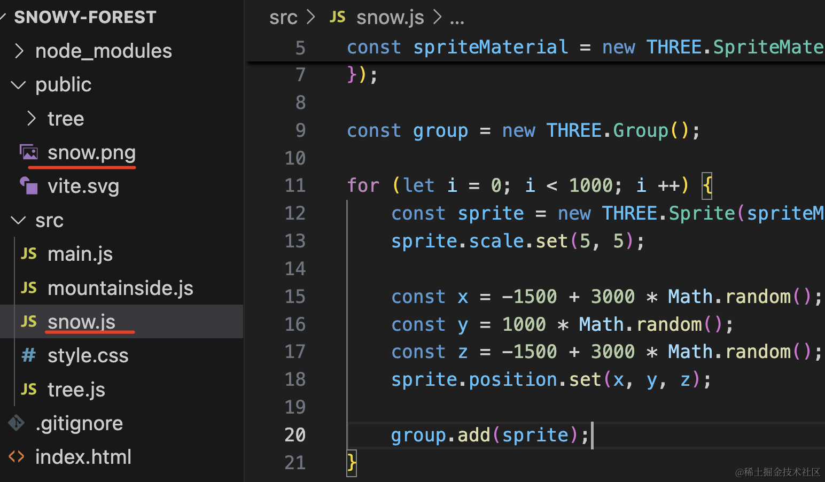Click the src breadcrumb segment
The height and width of the screenshot is (482, 825).
click(x=283, y=18)
